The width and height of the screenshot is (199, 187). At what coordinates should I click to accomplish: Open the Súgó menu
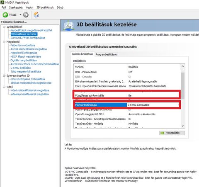click(60, 7)
